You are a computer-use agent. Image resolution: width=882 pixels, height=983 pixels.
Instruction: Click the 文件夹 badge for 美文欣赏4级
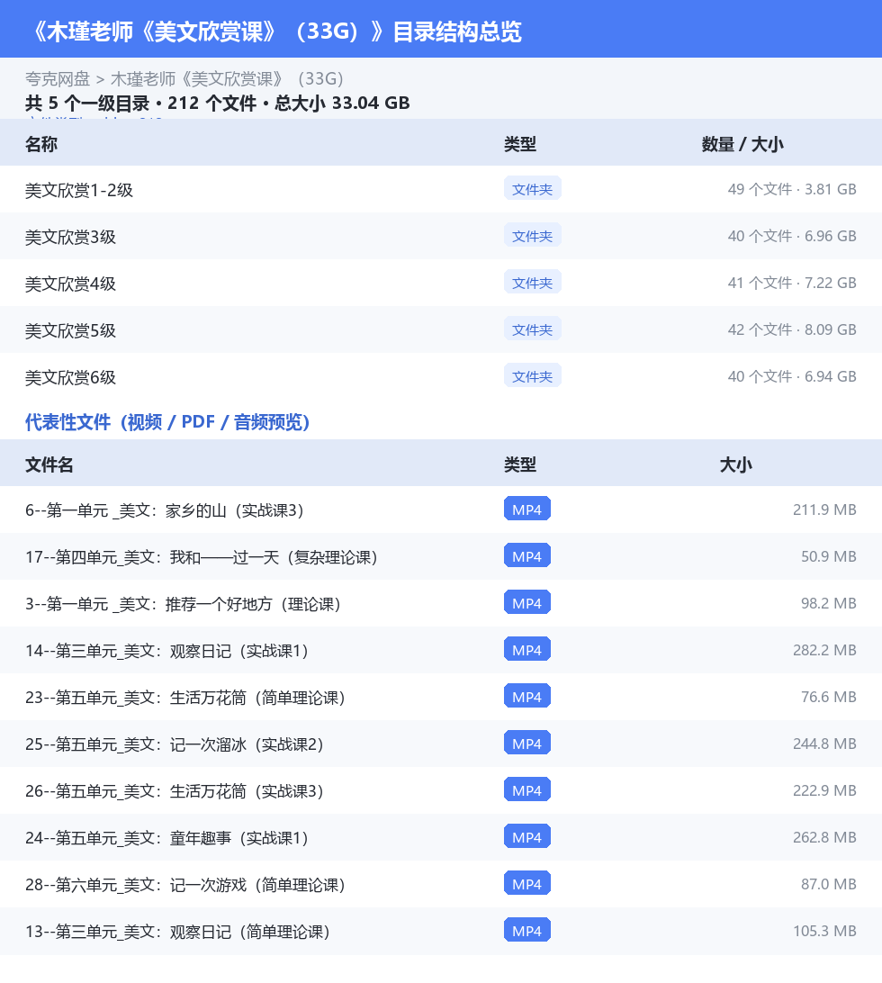pyautogui.click(x=532, y=282)
